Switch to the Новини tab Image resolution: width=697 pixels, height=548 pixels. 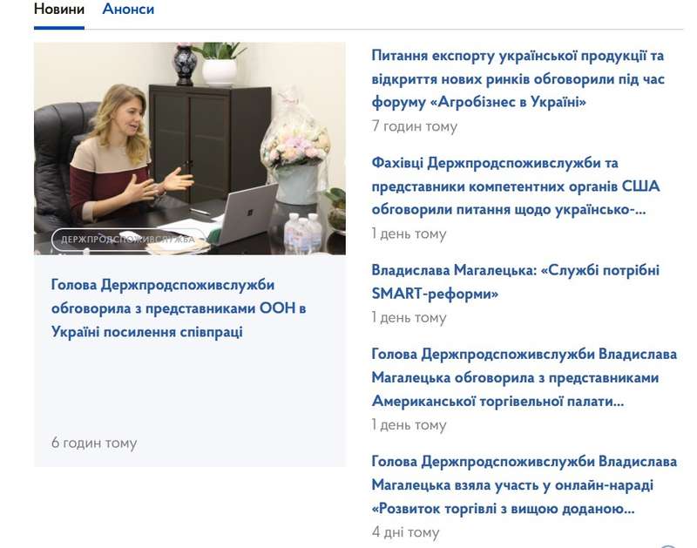(x=58, y=10)
